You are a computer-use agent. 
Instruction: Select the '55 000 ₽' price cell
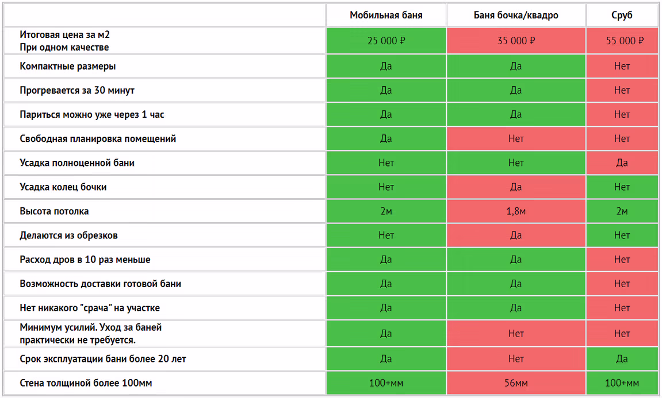tap(622, 41)
